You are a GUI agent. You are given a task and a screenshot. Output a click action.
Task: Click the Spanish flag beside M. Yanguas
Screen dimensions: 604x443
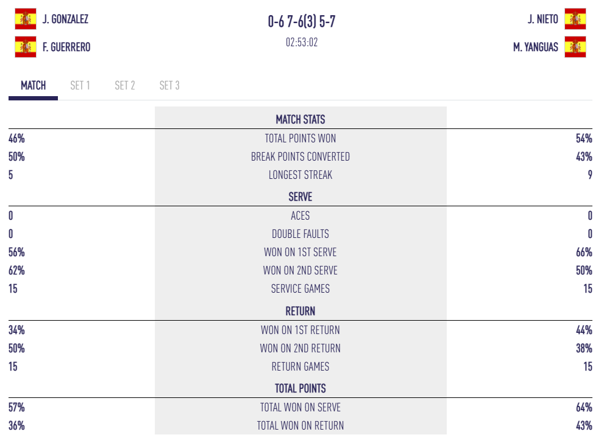coord(575,47)
